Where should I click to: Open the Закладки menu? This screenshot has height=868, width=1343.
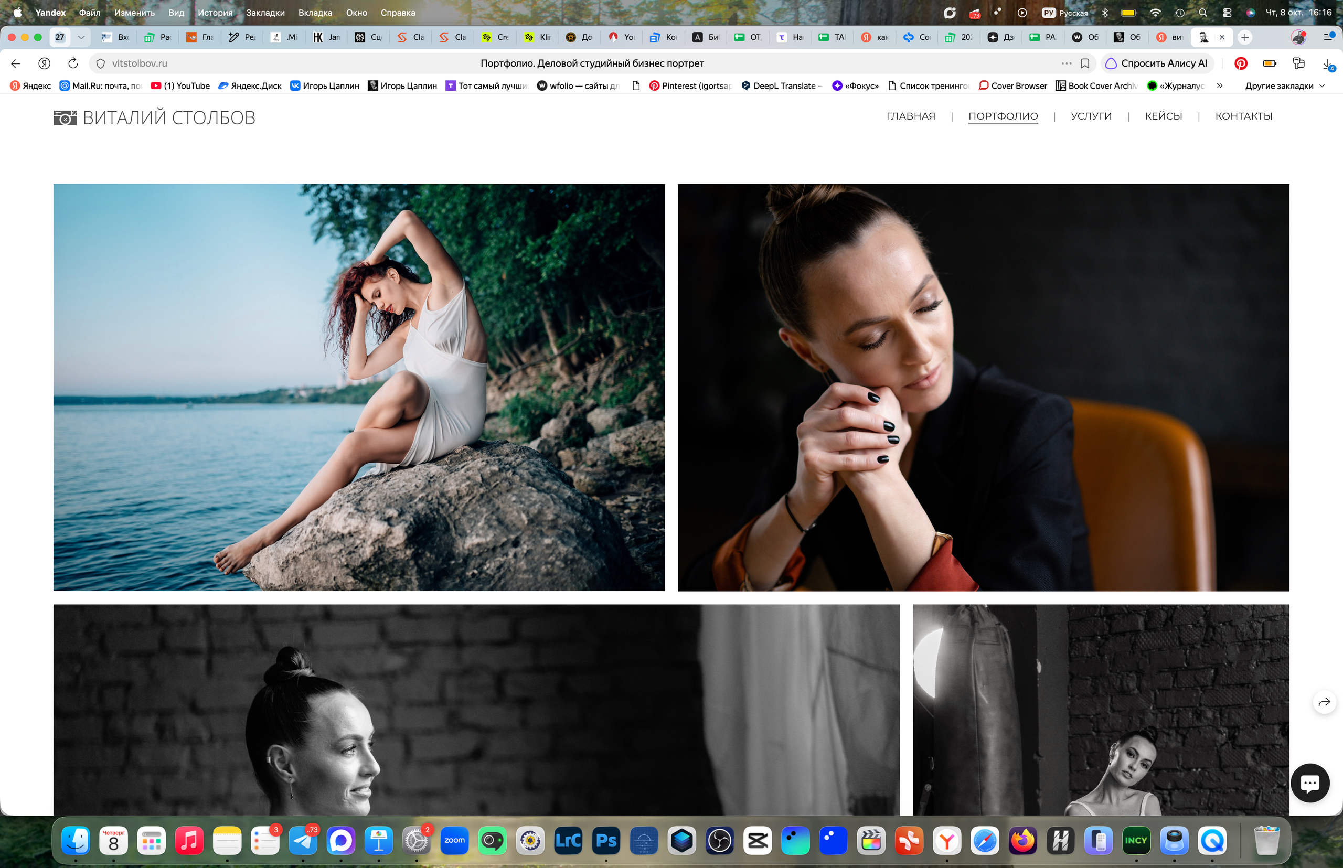(x=265, y=13)
